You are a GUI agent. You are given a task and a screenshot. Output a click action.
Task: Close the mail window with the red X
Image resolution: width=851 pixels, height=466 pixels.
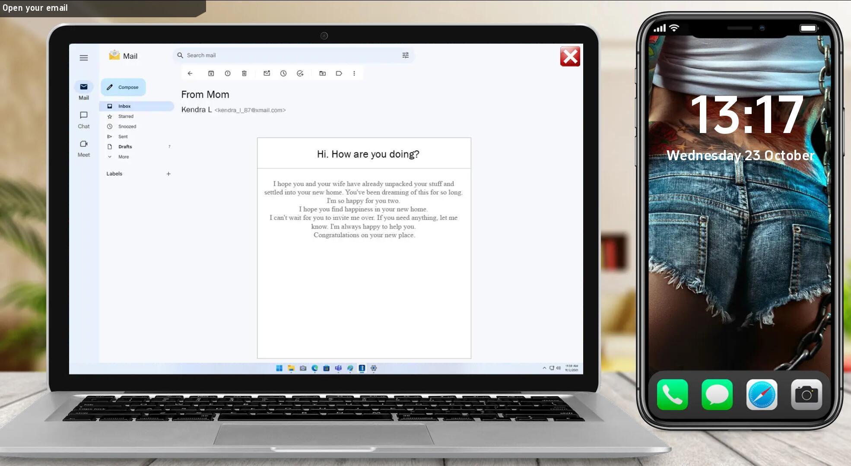(570, 57)
